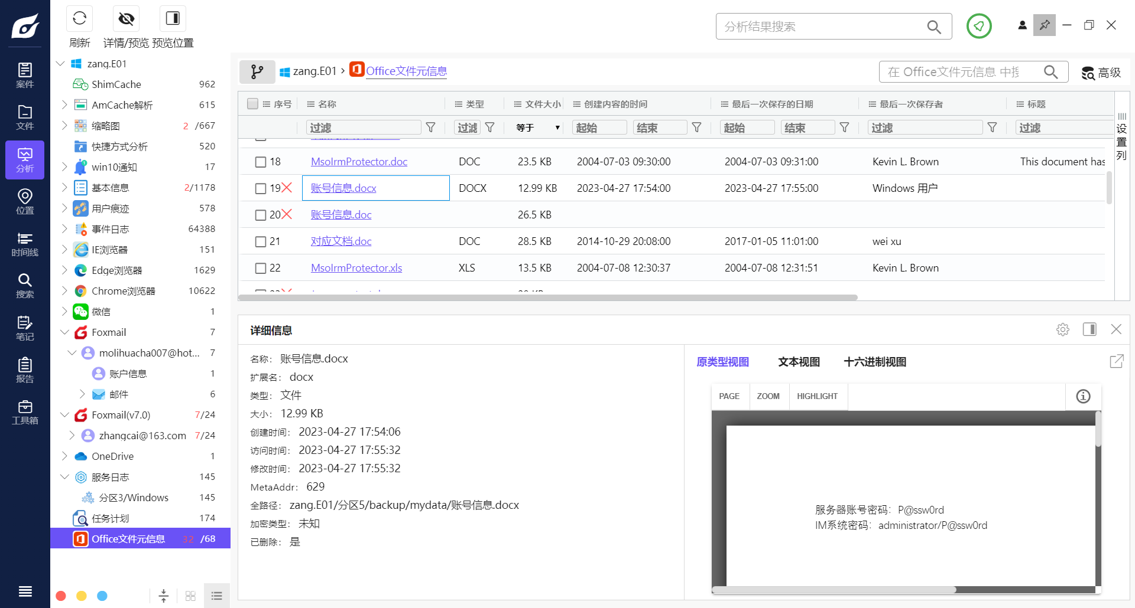Expand the AmCache解析 node
1135x608 pixels.
coord(64,104)
